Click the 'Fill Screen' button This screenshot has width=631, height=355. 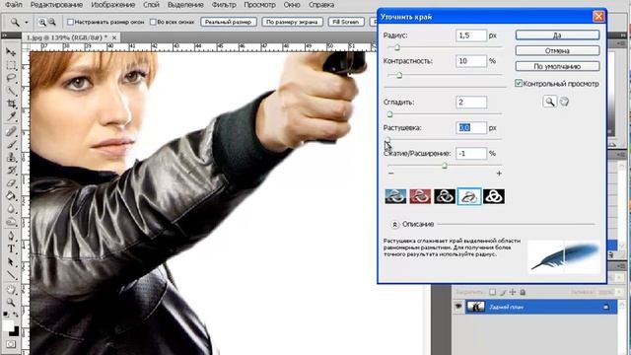[346, 22]
